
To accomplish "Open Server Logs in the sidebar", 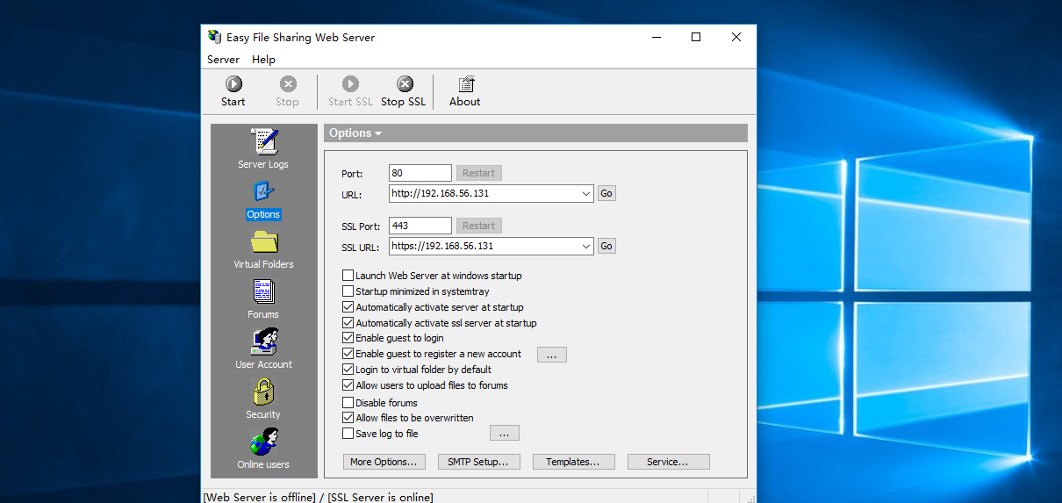I will tap(263, 143).
